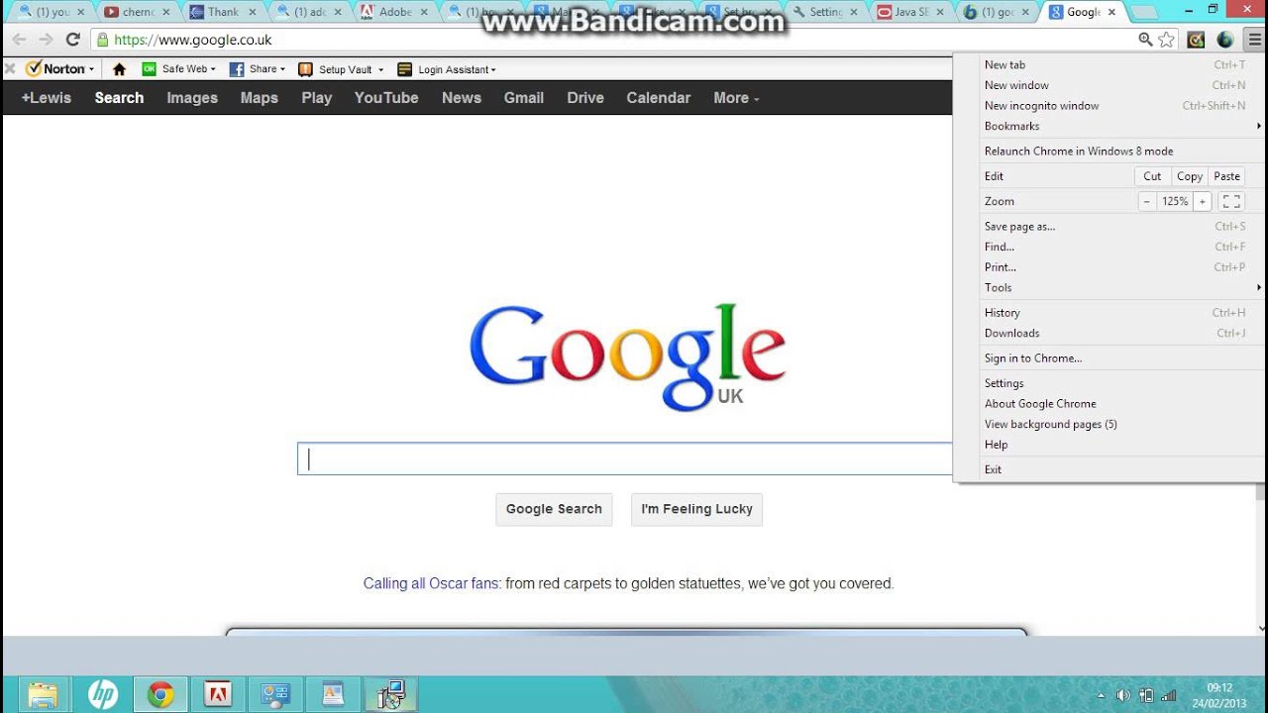Viewport: 1268px width, 713px height.
Task: Click the Paste button in Edit row
Action: tap(1226, 176)
